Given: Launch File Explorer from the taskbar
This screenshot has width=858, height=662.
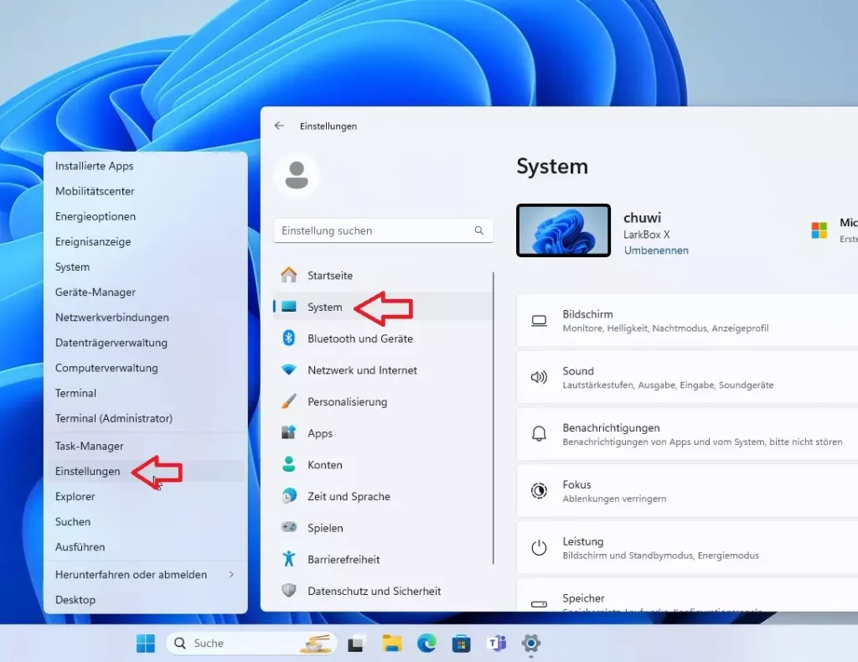Looking at the screenshot, I should [391, 643].
